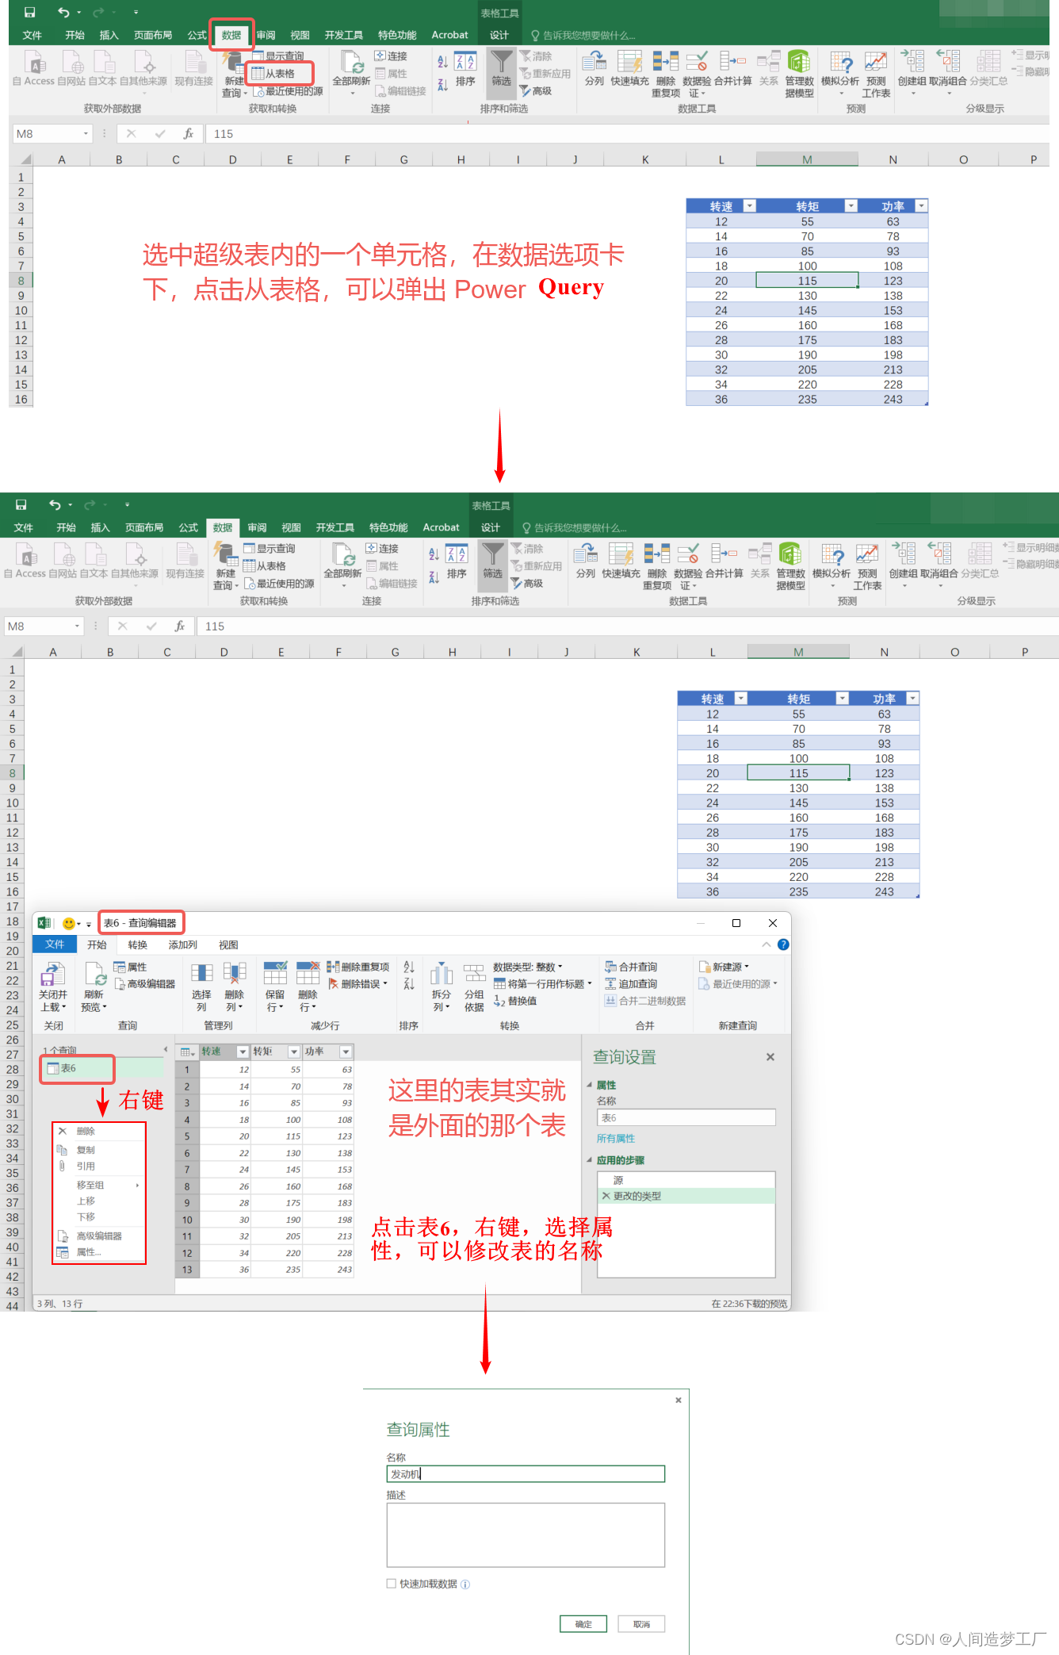The image size is (1059, 1655).
Task: Open the 数据类型: 整数 dropdown
Action: click(528, 967)
